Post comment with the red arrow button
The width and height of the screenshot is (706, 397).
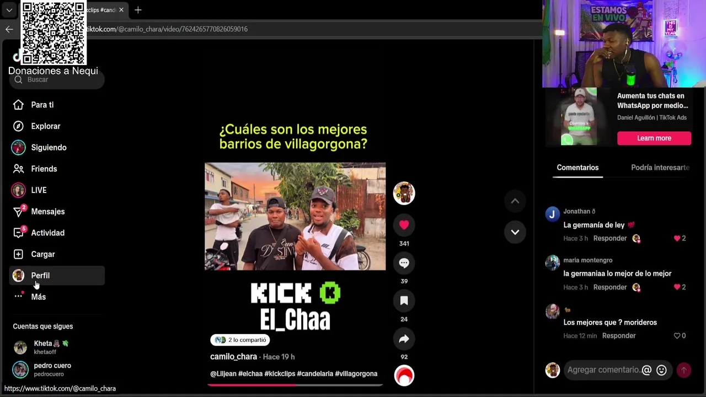[x=683, y=371]
